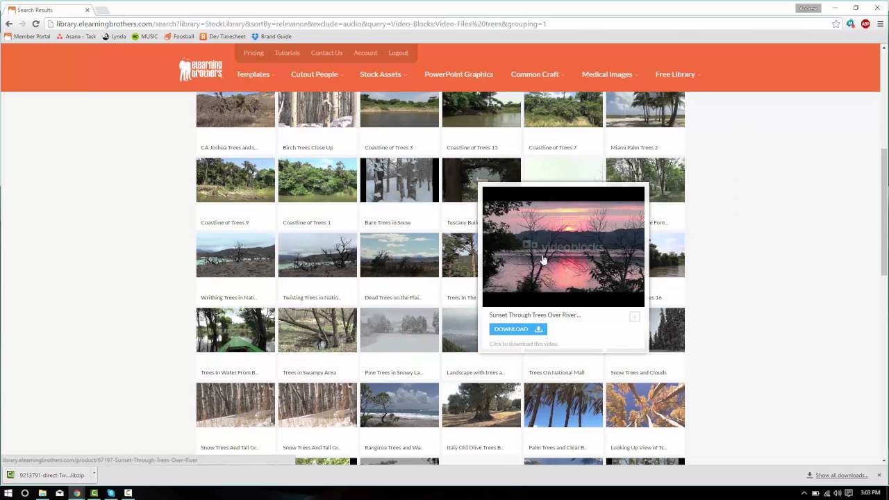Viewport: 889px width, 500px height.
Task: Show hidden system tray icons
Action: (804, 493)
